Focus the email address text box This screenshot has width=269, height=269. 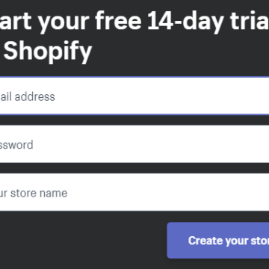pyautogui.click(x=134, y=96)
